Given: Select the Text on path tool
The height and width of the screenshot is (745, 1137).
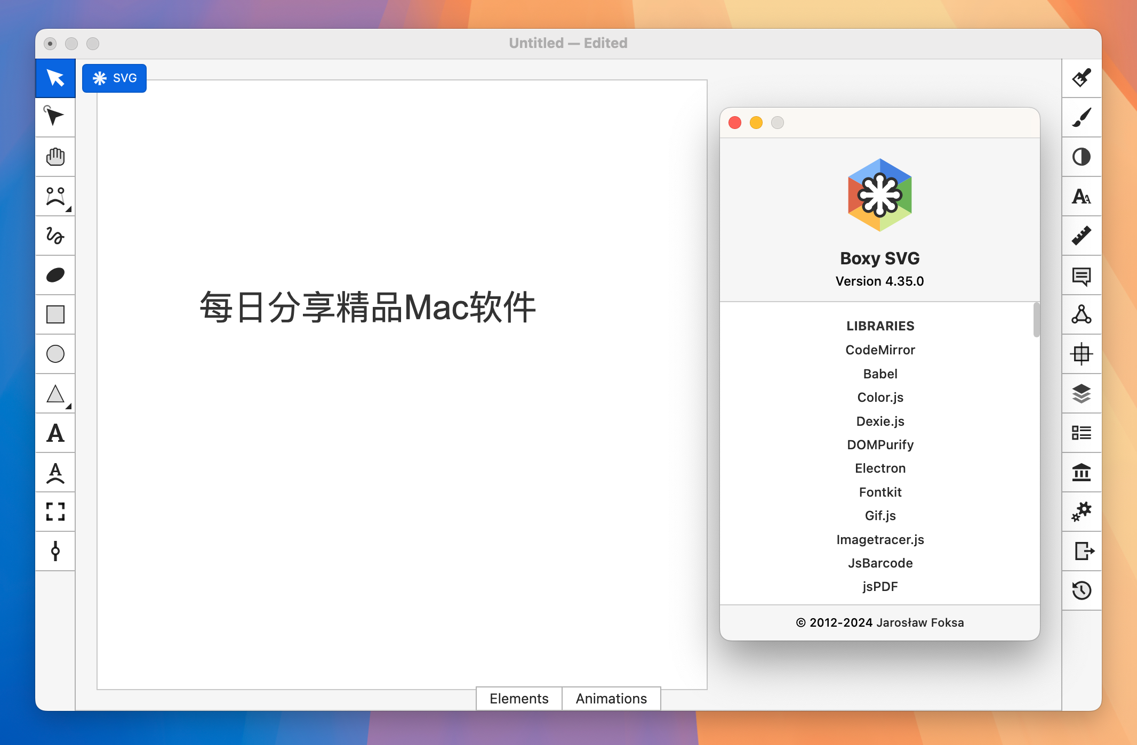Looking at the screenshot, I should pyautogui.click(x=55, y=472).
